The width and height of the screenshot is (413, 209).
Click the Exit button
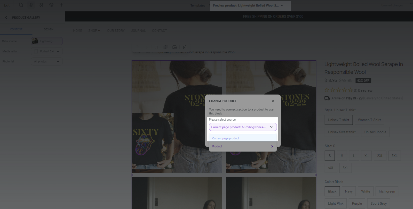pos(7,5)
